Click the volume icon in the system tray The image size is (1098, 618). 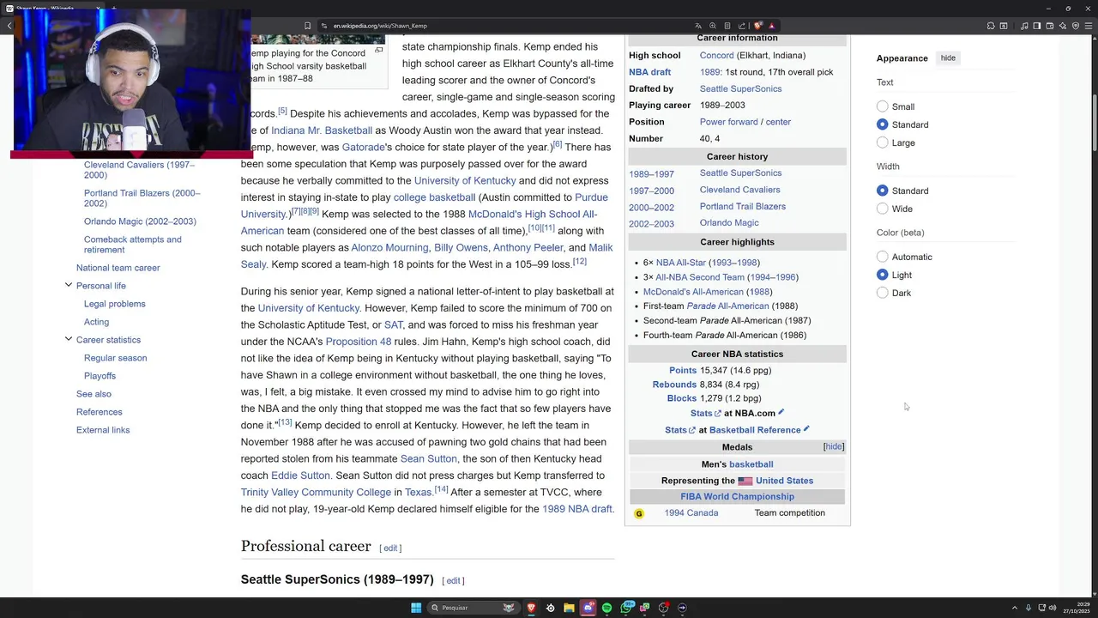click(1053, 608)
